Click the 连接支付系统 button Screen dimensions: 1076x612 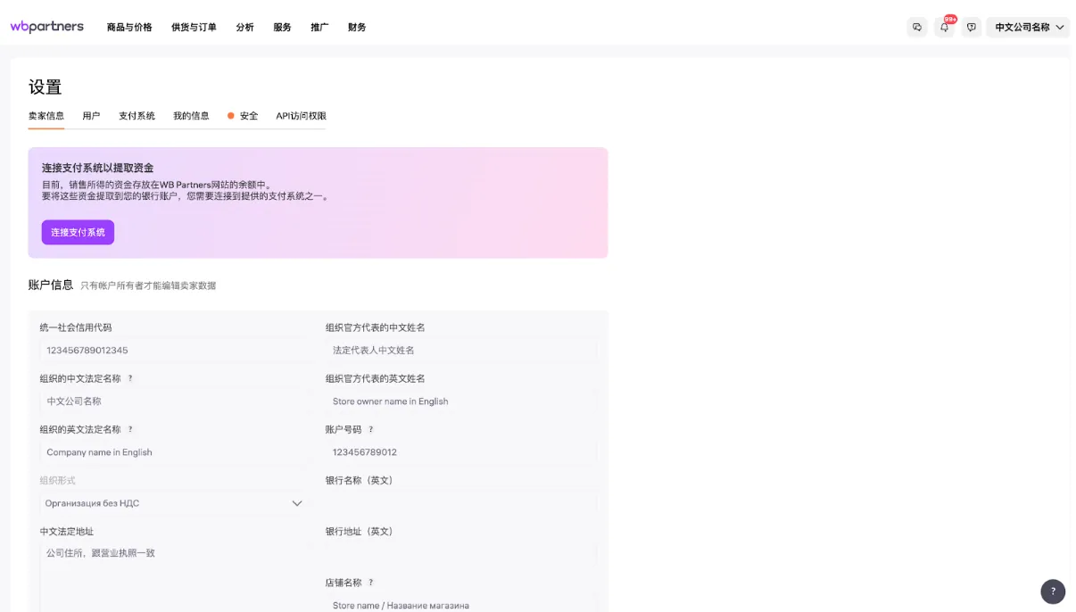tap(78, 232)
